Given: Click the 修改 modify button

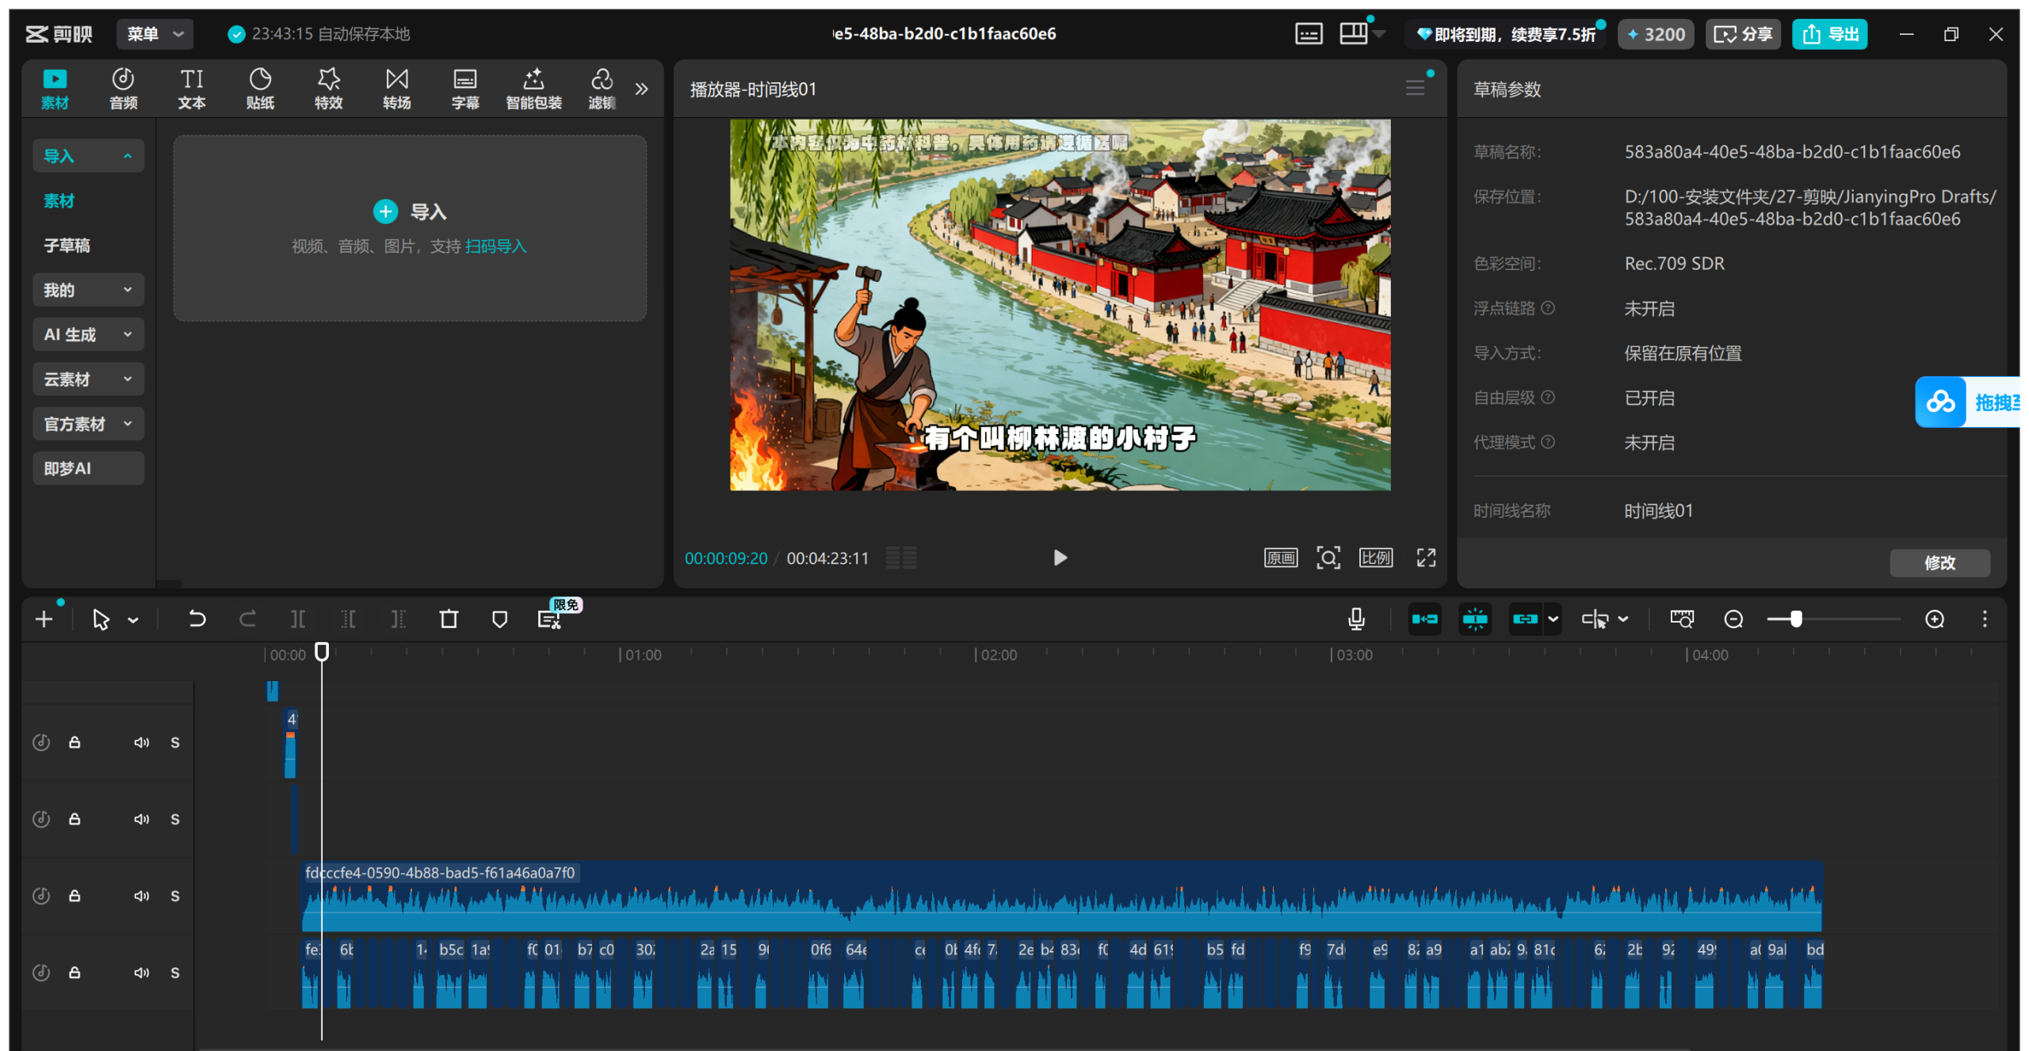Looking at the screenshot, I should point(1939,563).
